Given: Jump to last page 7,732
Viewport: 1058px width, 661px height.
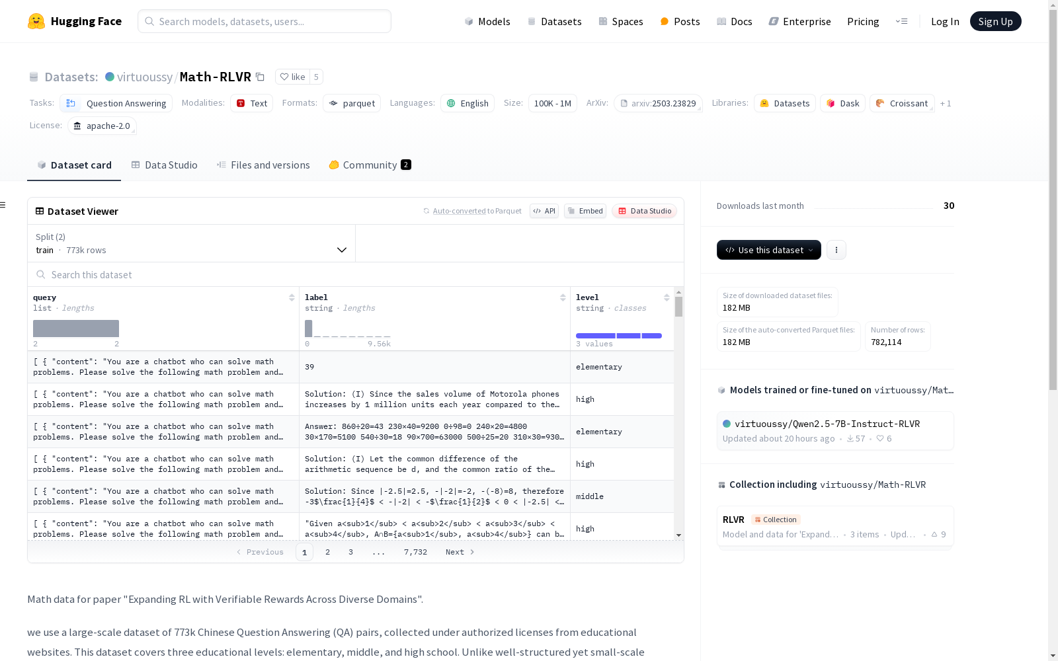Looking at the screenshot, I should pos(415,552).
